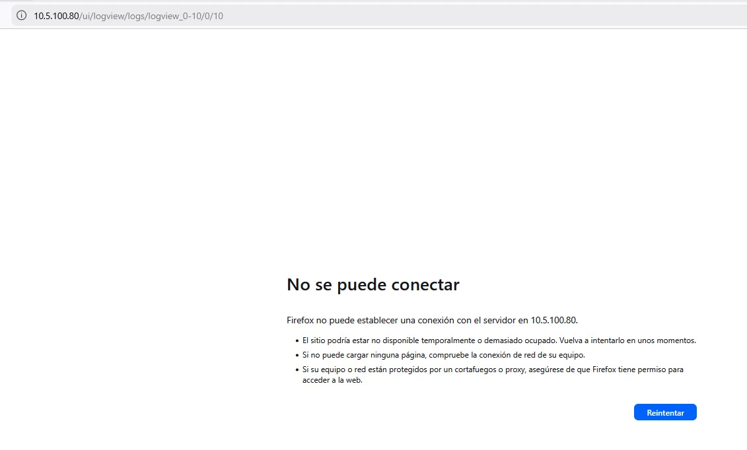This screenshot has width=747, height=450.
Task: Click the bullet about cortafuegos o proxy
Action: click(x=493, y=374)
